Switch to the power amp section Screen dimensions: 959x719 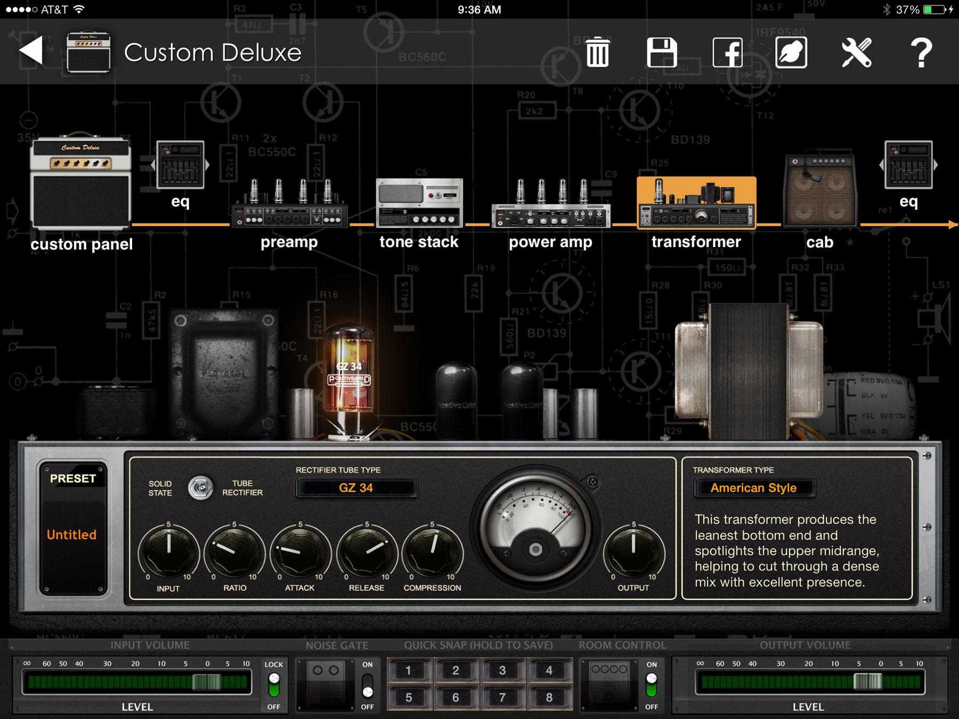[551, 205]
